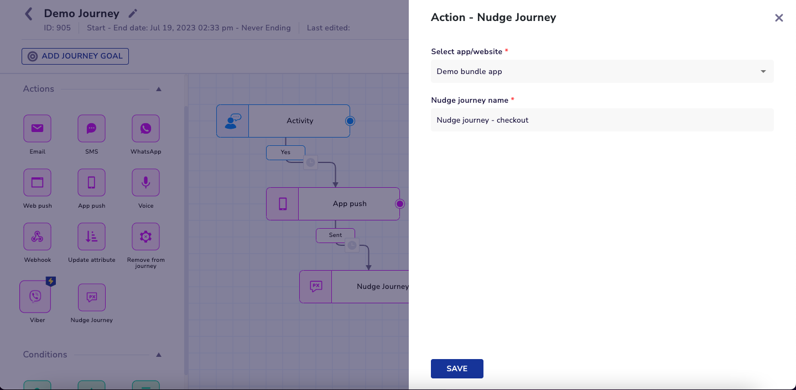Click the Nudge Journey node PX icon

tap(316, 287)
